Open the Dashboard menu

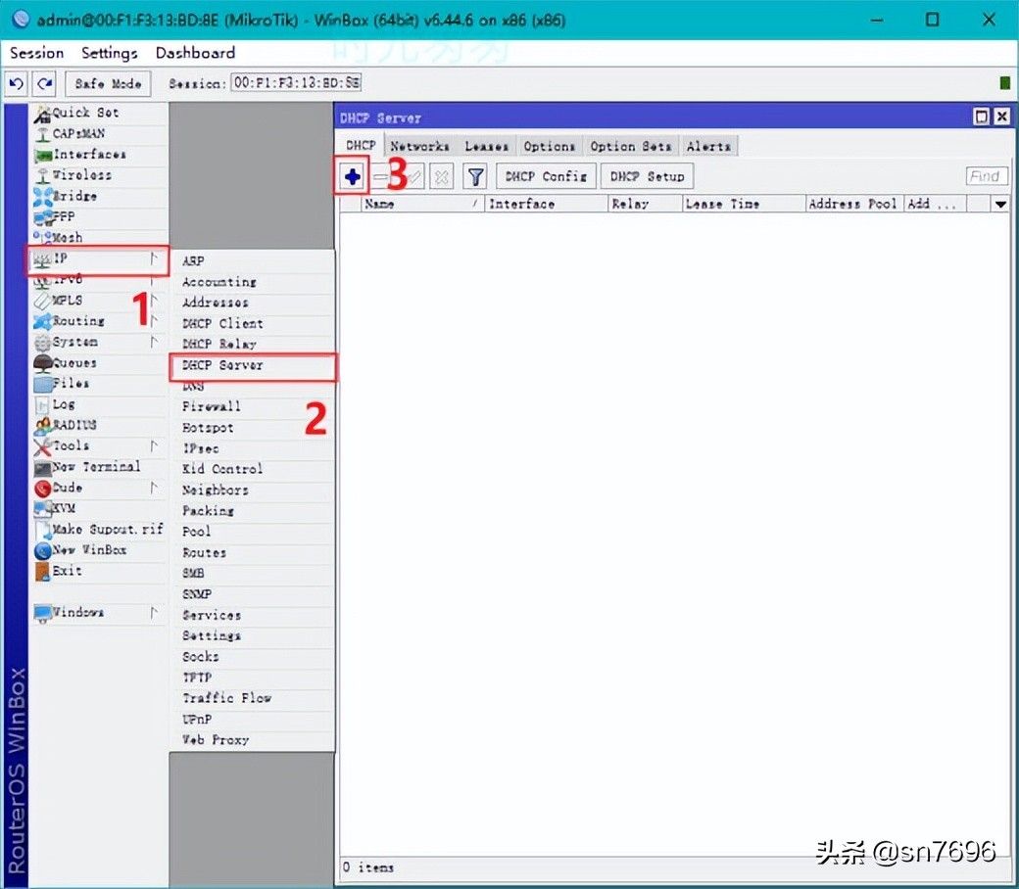point(196,53)
